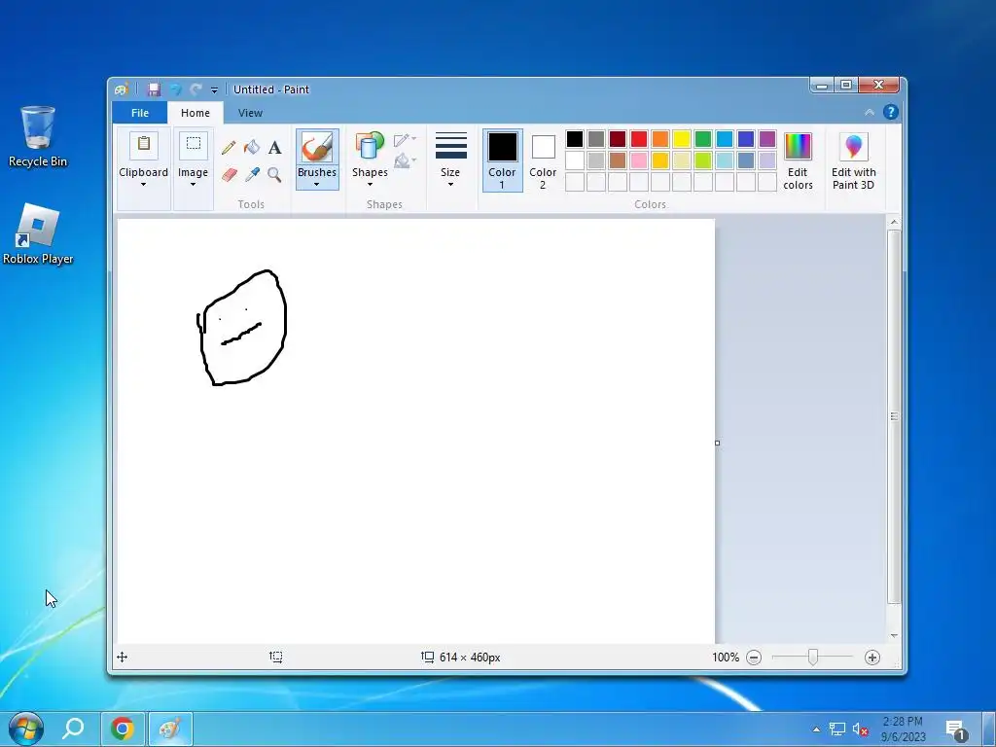Click the muted volume tray icon
The image size is (996, 747).
860,729
